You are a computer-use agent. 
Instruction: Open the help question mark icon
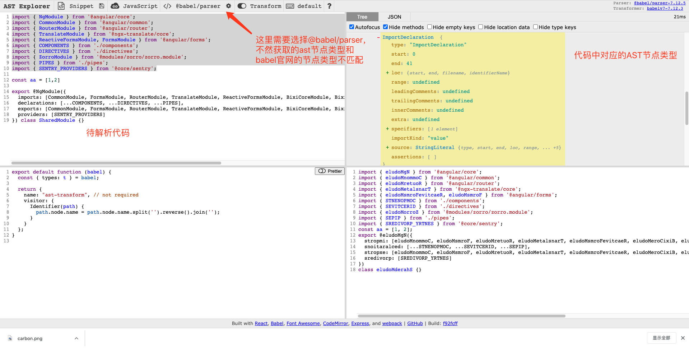tap(329, 6)
